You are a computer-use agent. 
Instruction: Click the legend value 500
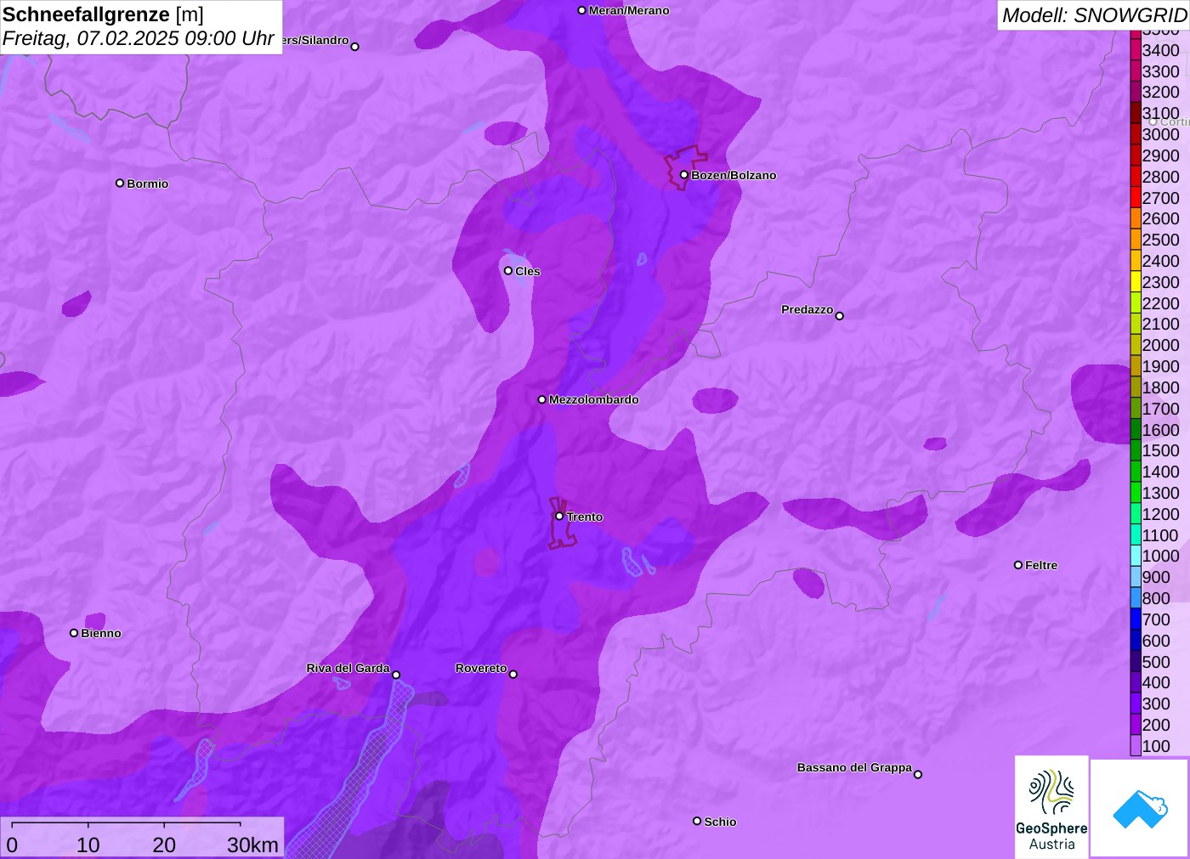pos(1156,662)
